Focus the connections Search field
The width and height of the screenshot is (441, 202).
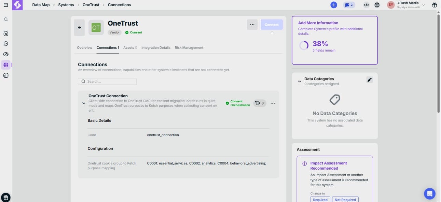107,82
